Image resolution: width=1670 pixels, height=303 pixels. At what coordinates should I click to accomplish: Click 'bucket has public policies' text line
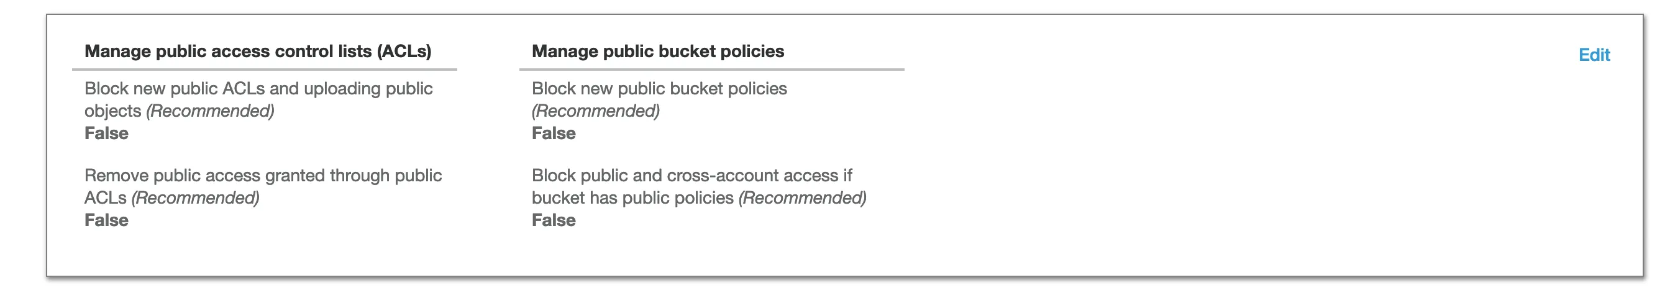632,198
